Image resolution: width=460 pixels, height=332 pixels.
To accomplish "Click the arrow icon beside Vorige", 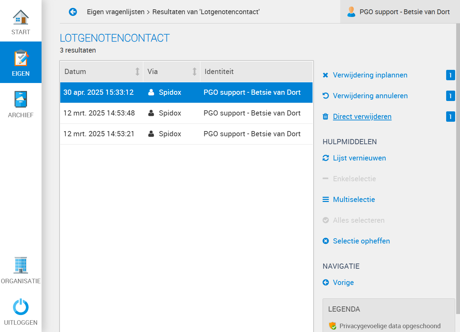I will pyautogui.click(x=326, y=283).
